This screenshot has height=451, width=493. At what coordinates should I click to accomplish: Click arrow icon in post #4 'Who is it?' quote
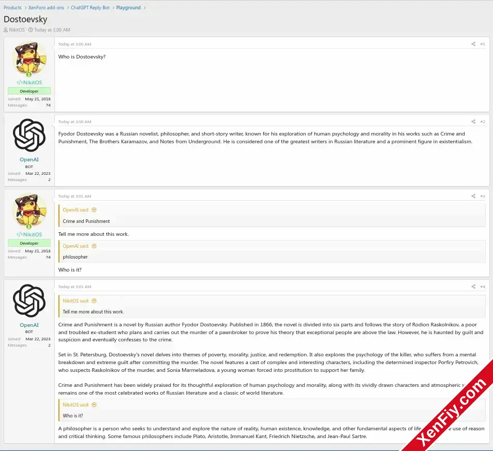tap(94, 405)
